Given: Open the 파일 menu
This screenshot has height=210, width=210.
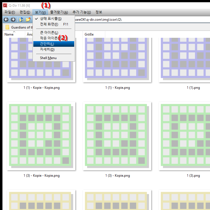Looking at the screenshot, I should pos(10,12).
